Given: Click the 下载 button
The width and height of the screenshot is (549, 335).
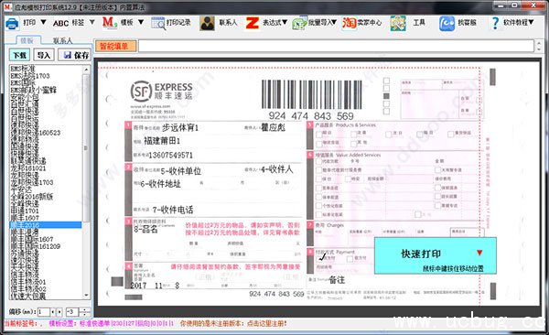Looking at the screenshot, I should click(x=19, y=55).
